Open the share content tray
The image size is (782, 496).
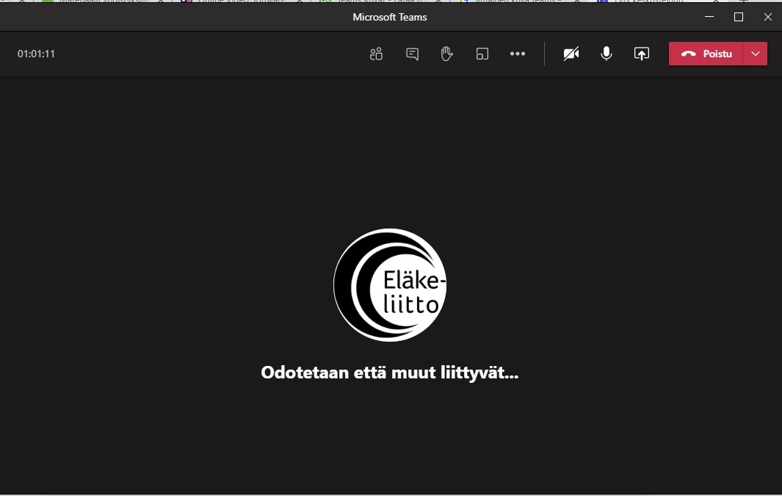coord(642,54)
